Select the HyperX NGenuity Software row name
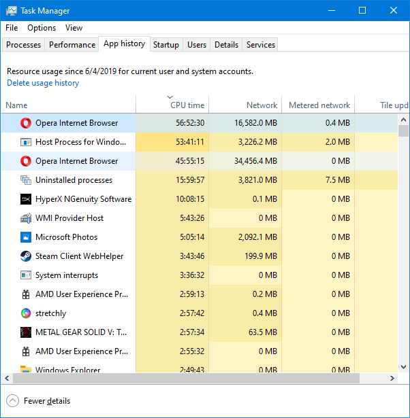Viewport: 410px width, 418px height. [84, 199]
